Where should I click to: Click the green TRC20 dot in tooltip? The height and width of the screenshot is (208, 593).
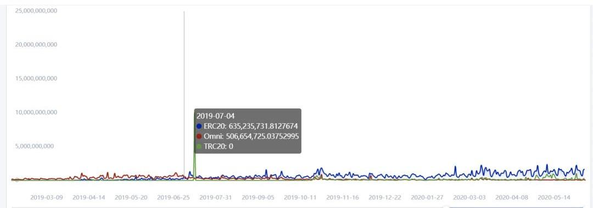[199, 146]
